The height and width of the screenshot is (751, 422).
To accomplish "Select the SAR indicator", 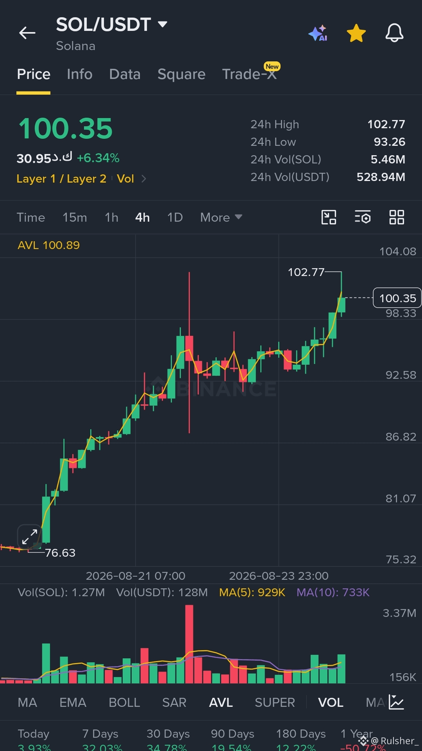I will (174, 703).
